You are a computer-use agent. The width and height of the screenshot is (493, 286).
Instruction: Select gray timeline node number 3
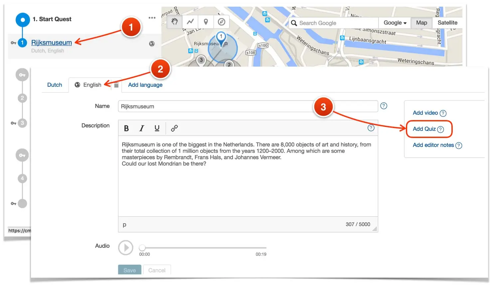(x=22, y=123)
